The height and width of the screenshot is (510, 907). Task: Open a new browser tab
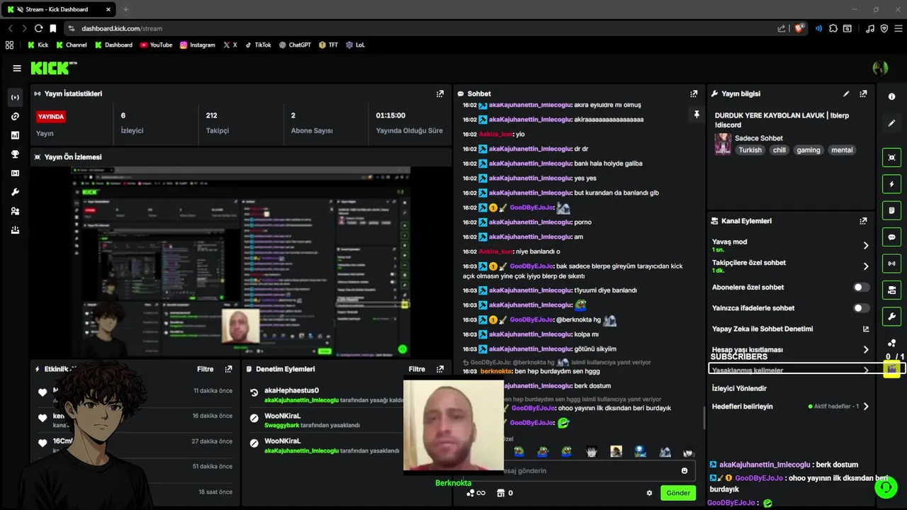125,9
